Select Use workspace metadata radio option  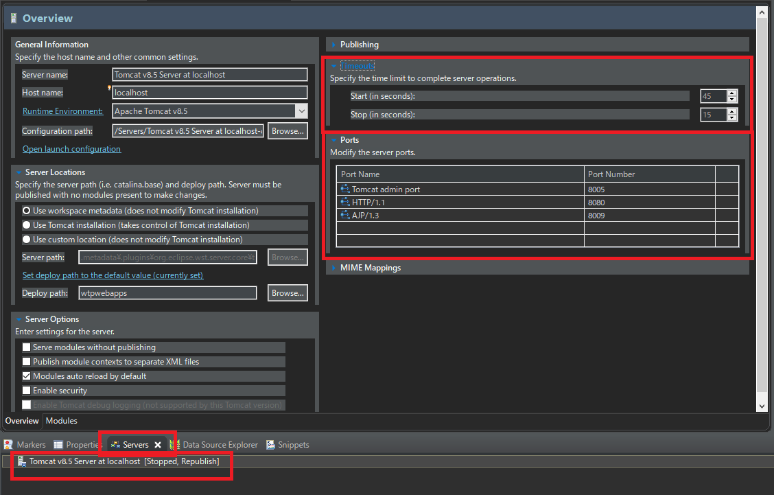(x=27, y=211)
